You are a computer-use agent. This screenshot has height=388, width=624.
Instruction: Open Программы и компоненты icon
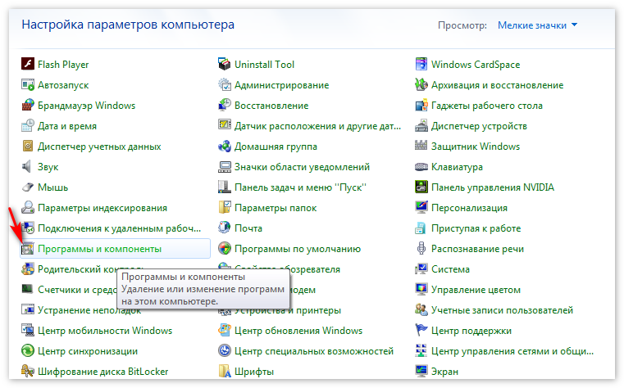(x=27, y=249)
